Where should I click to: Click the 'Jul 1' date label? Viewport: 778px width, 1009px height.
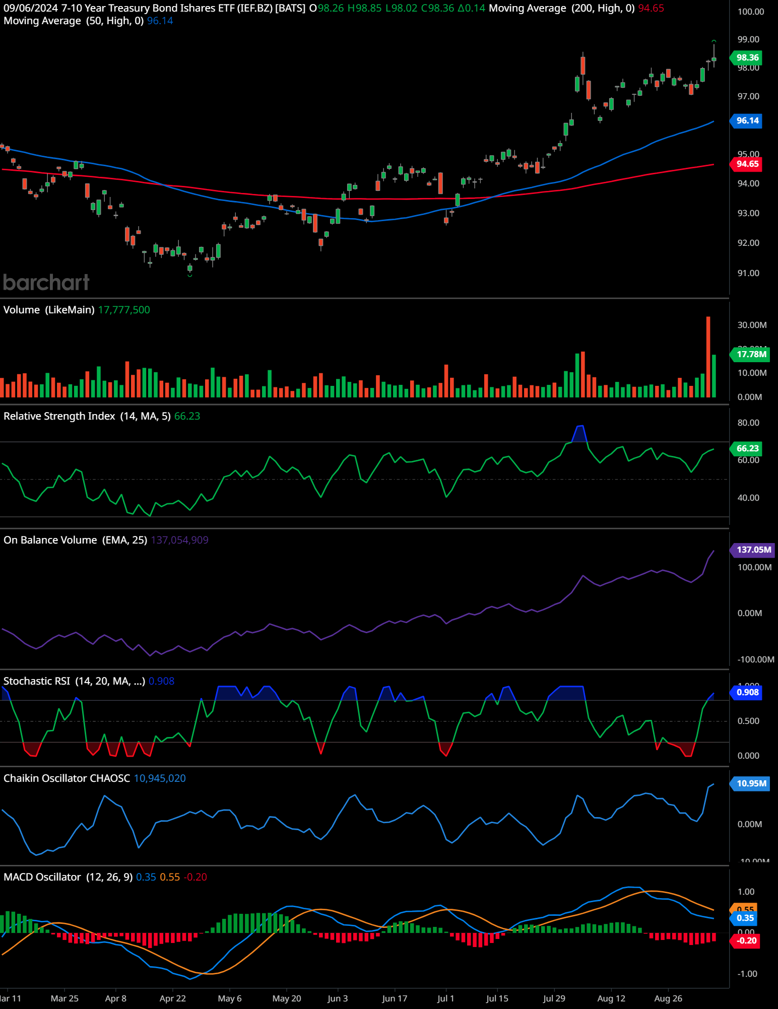(x=445, y=998)
